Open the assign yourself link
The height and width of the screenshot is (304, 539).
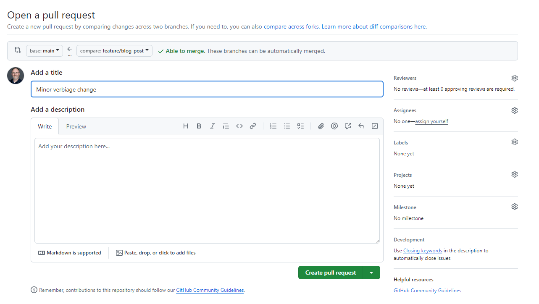click(x=431, y=121)
